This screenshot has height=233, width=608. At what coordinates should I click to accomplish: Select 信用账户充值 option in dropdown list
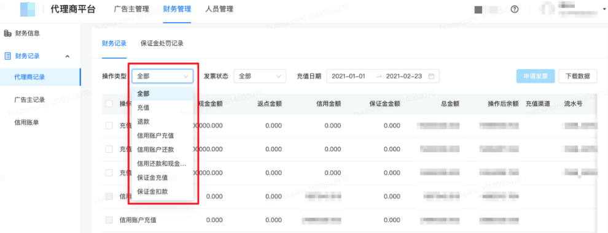pos(163,136)
